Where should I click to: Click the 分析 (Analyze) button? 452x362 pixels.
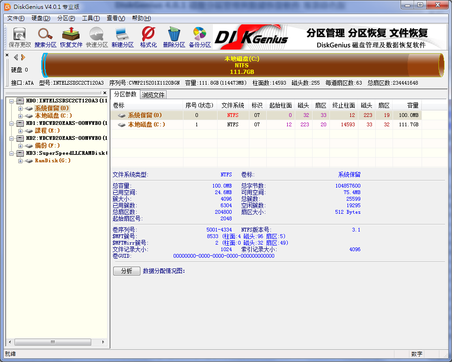(x=126, y=271)
